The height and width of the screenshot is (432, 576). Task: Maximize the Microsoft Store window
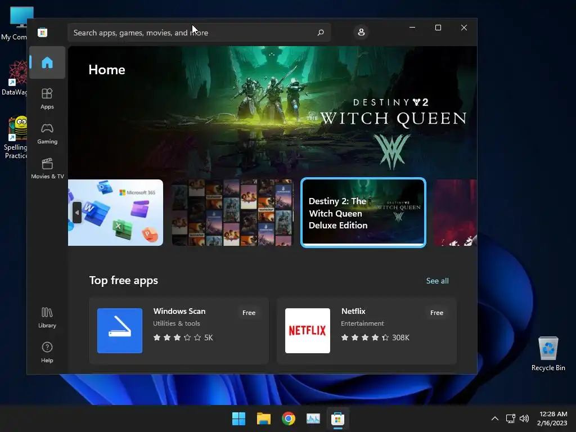(x=438, y=28)
